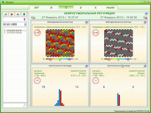Click the printer icon in left toolbar
This screenshot has width=151, height=113.
(18, 14)
